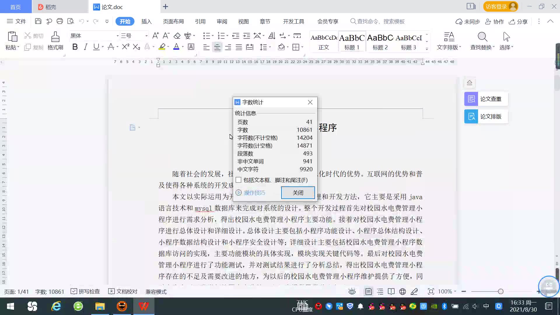Open 操作技巧 link in dialog
The width and height of the screenshot is (560, 315).
point(251,193)
